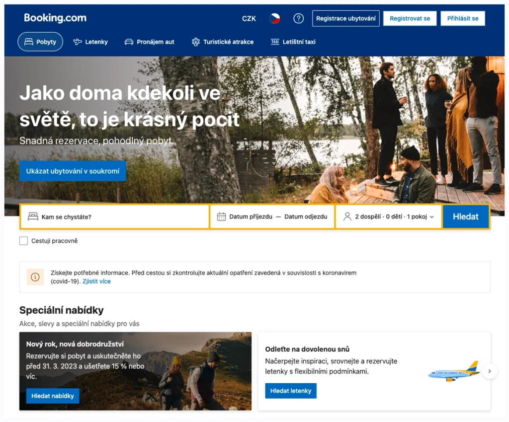Click the info icon in covid notice

point(35,277)
